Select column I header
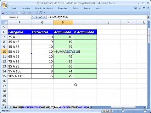This screenshot has width=151, height=113. click(85, 22)
